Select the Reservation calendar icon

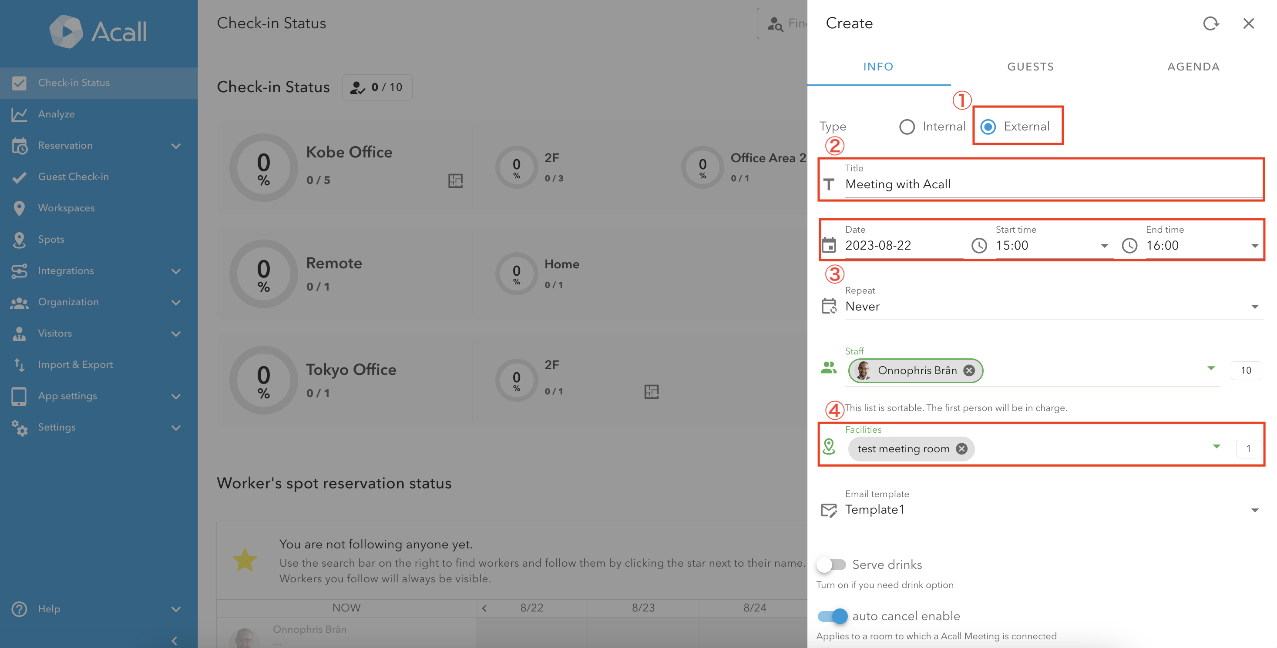[19, 145]
